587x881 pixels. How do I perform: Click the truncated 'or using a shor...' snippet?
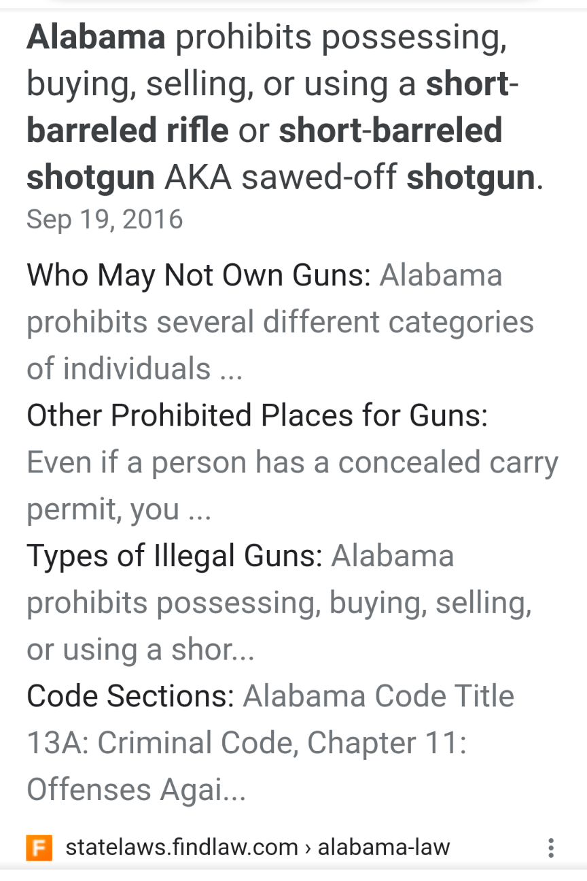141,650
